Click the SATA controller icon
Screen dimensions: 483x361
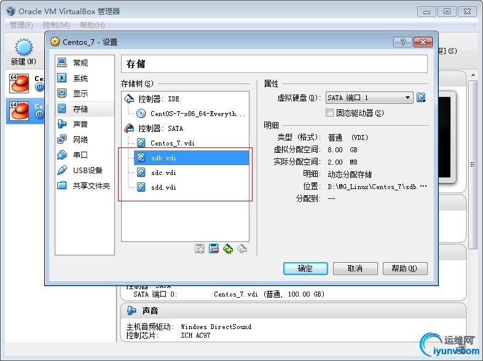click(129, 128)
